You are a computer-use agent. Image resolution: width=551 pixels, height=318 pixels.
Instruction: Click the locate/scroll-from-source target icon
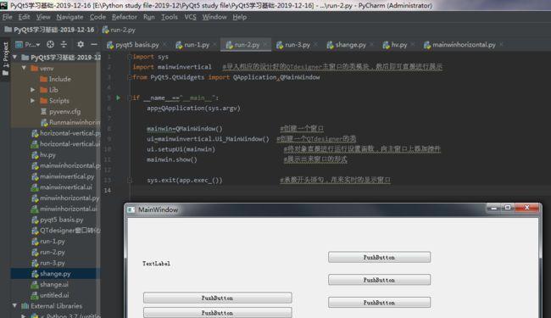pos(50,44)
